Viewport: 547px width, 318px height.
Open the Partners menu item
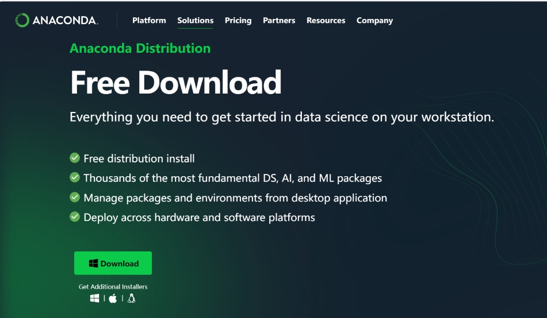[279, 21]
